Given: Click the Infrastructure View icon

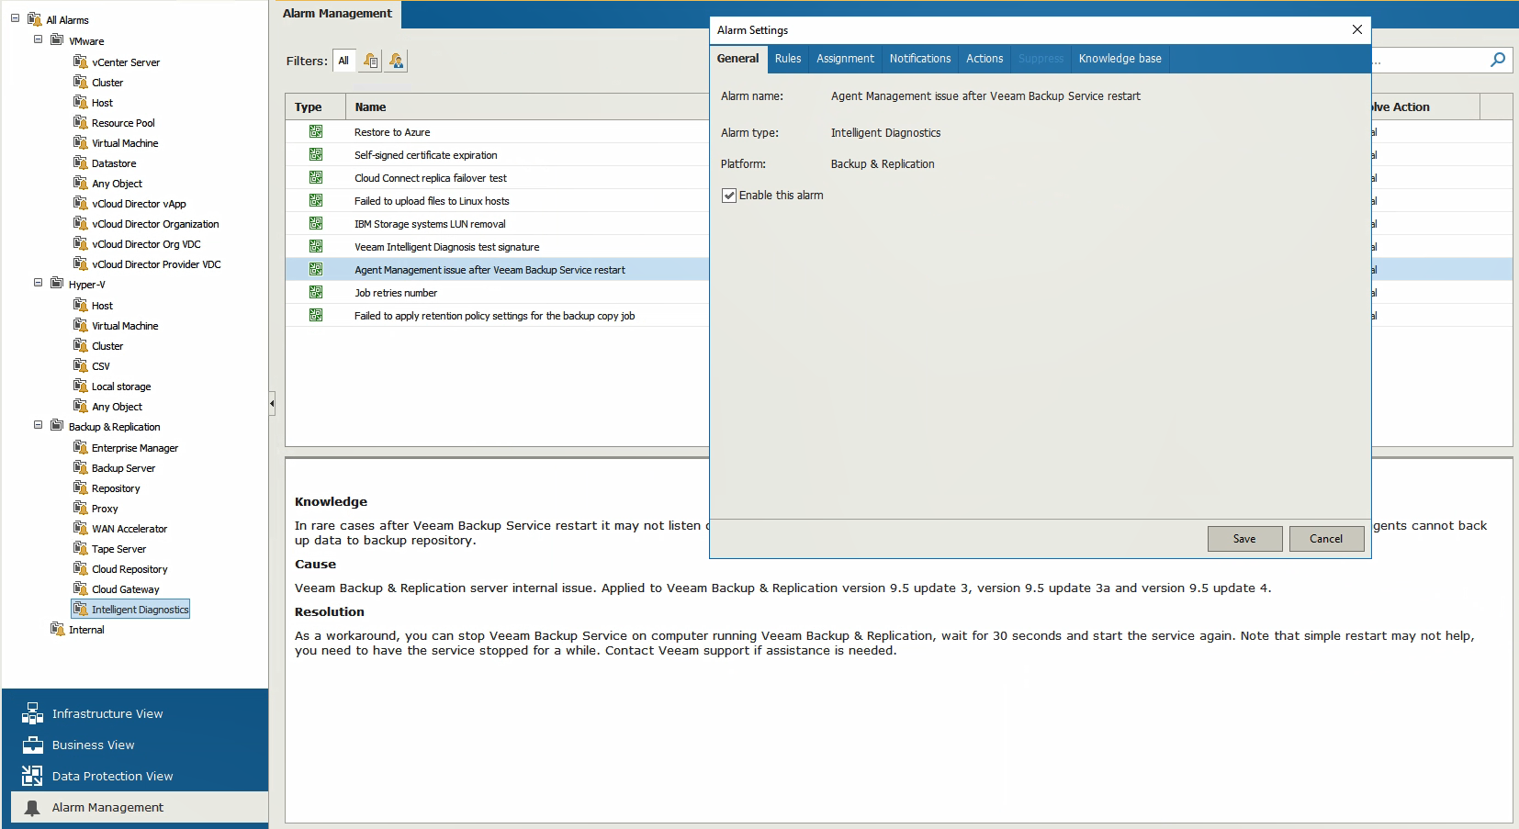Looking at the screenshot, I should pyautogui.click(x=32, y=713).
